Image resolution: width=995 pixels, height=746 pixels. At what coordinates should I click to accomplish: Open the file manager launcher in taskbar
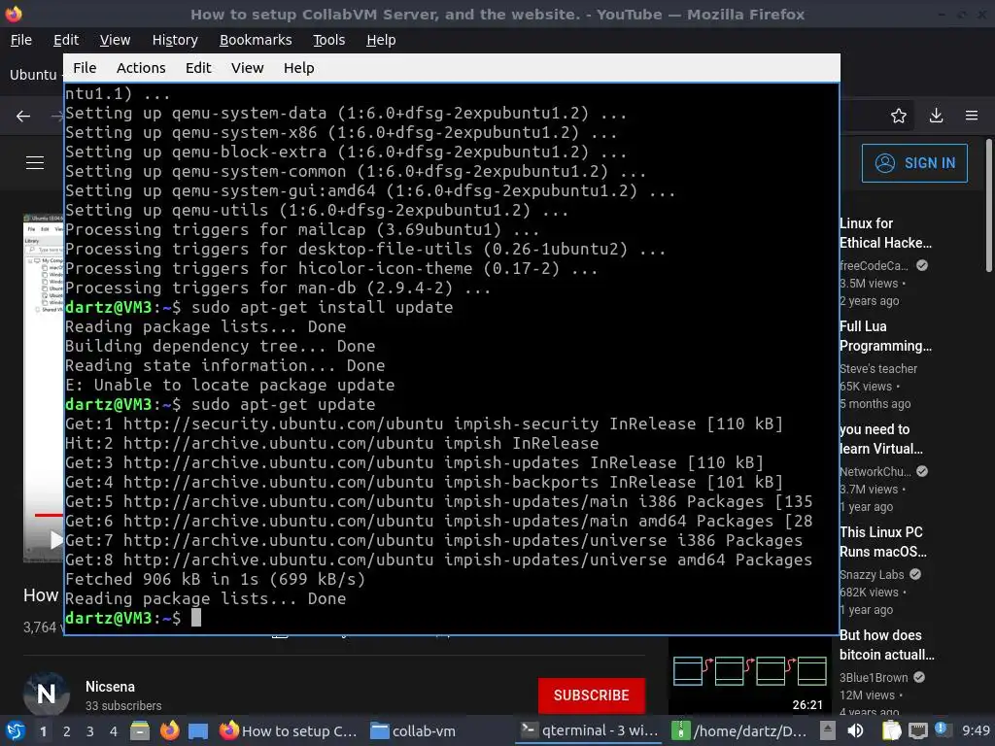(x=140, y=731)
